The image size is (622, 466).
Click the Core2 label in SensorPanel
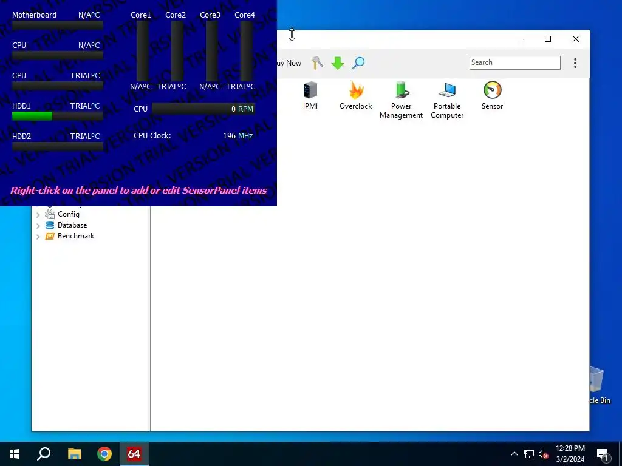coord(176,15)
